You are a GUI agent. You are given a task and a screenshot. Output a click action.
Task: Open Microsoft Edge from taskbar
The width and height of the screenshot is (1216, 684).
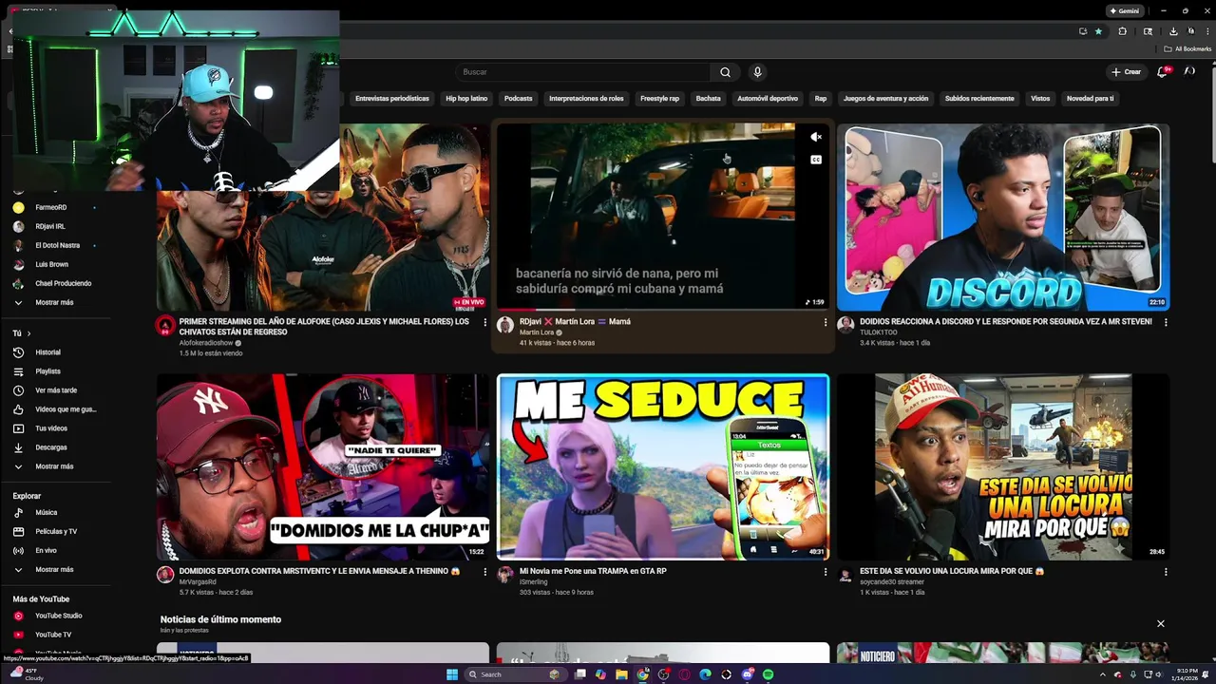pos(705,674)
